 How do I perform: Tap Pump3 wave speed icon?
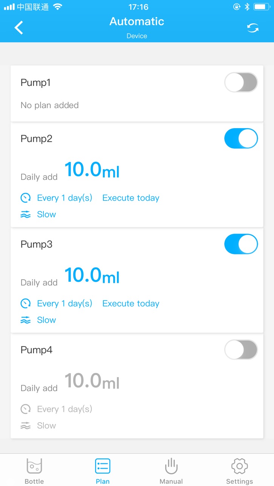point(25,320)
